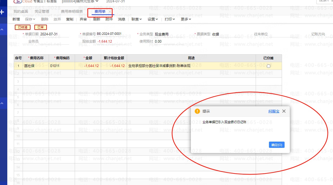Click the header date 2024-07-31

tap(115, 1)
